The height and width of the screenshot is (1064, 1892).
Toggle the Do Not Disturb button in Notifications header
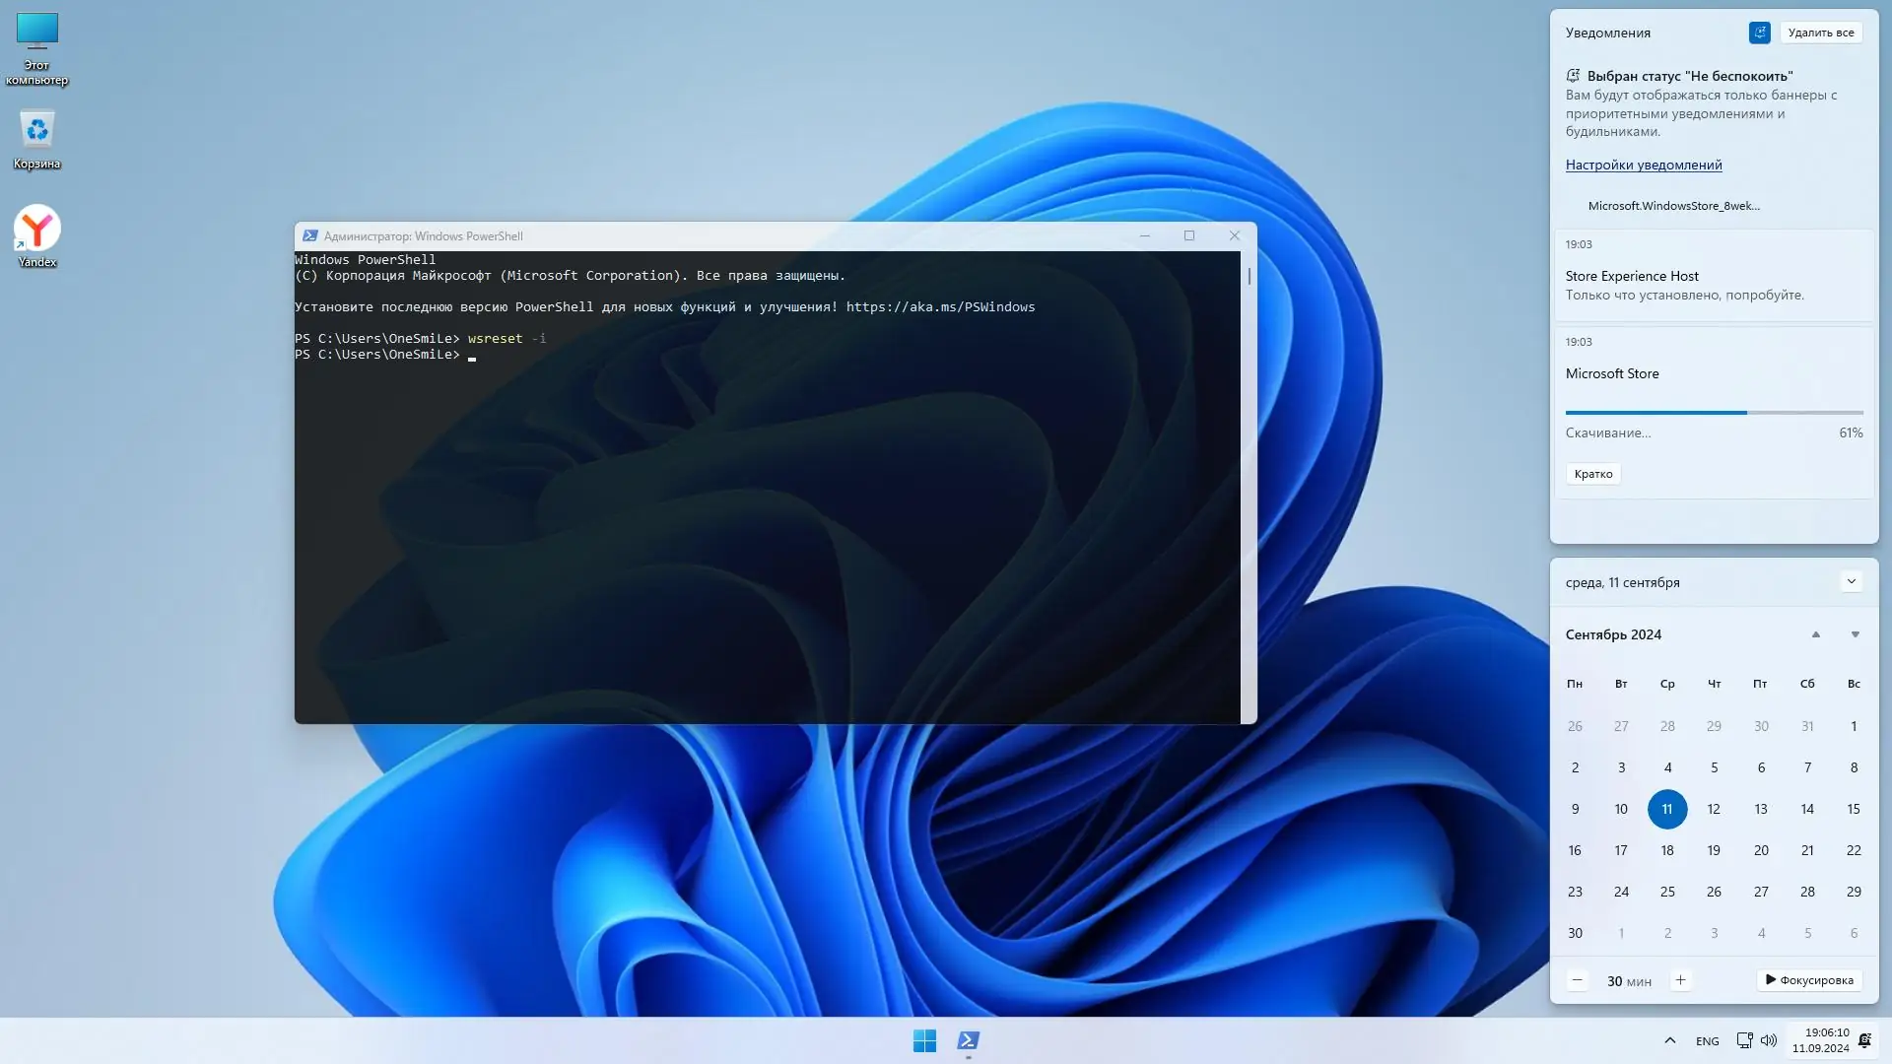(x=1759, y=33)
